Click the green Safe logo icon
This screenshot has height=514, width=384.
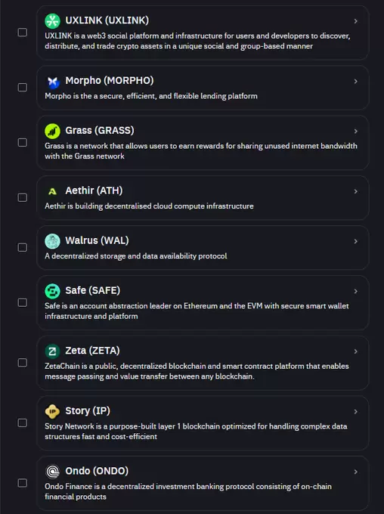click(52, 291)
